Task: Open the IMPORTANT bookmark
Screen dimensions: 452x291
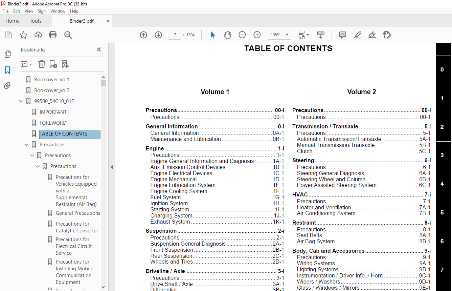Action: [53, 112]
